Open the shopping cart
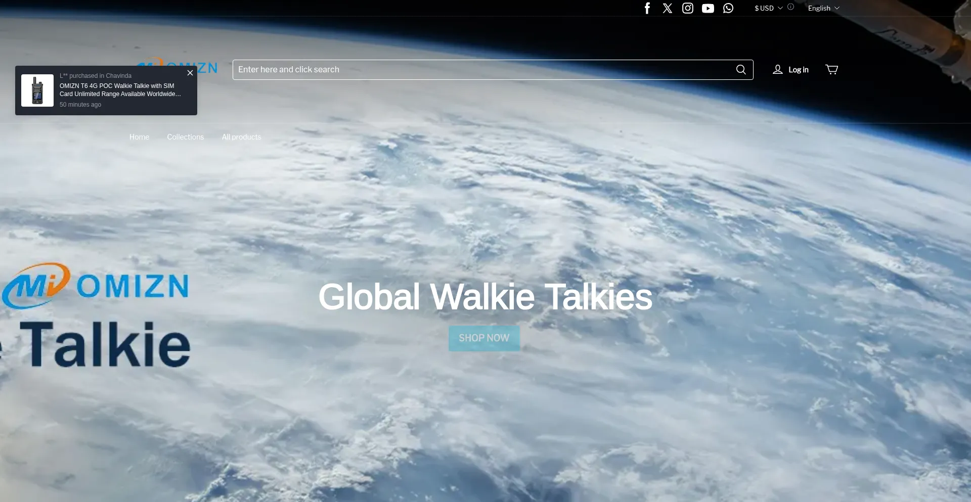Image resolution: width=971 pixels, height=502 pixels. [832, 69]
